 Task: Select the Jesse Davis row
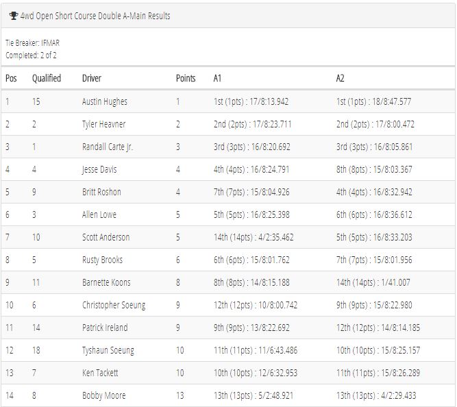click(x=228, y=169)
